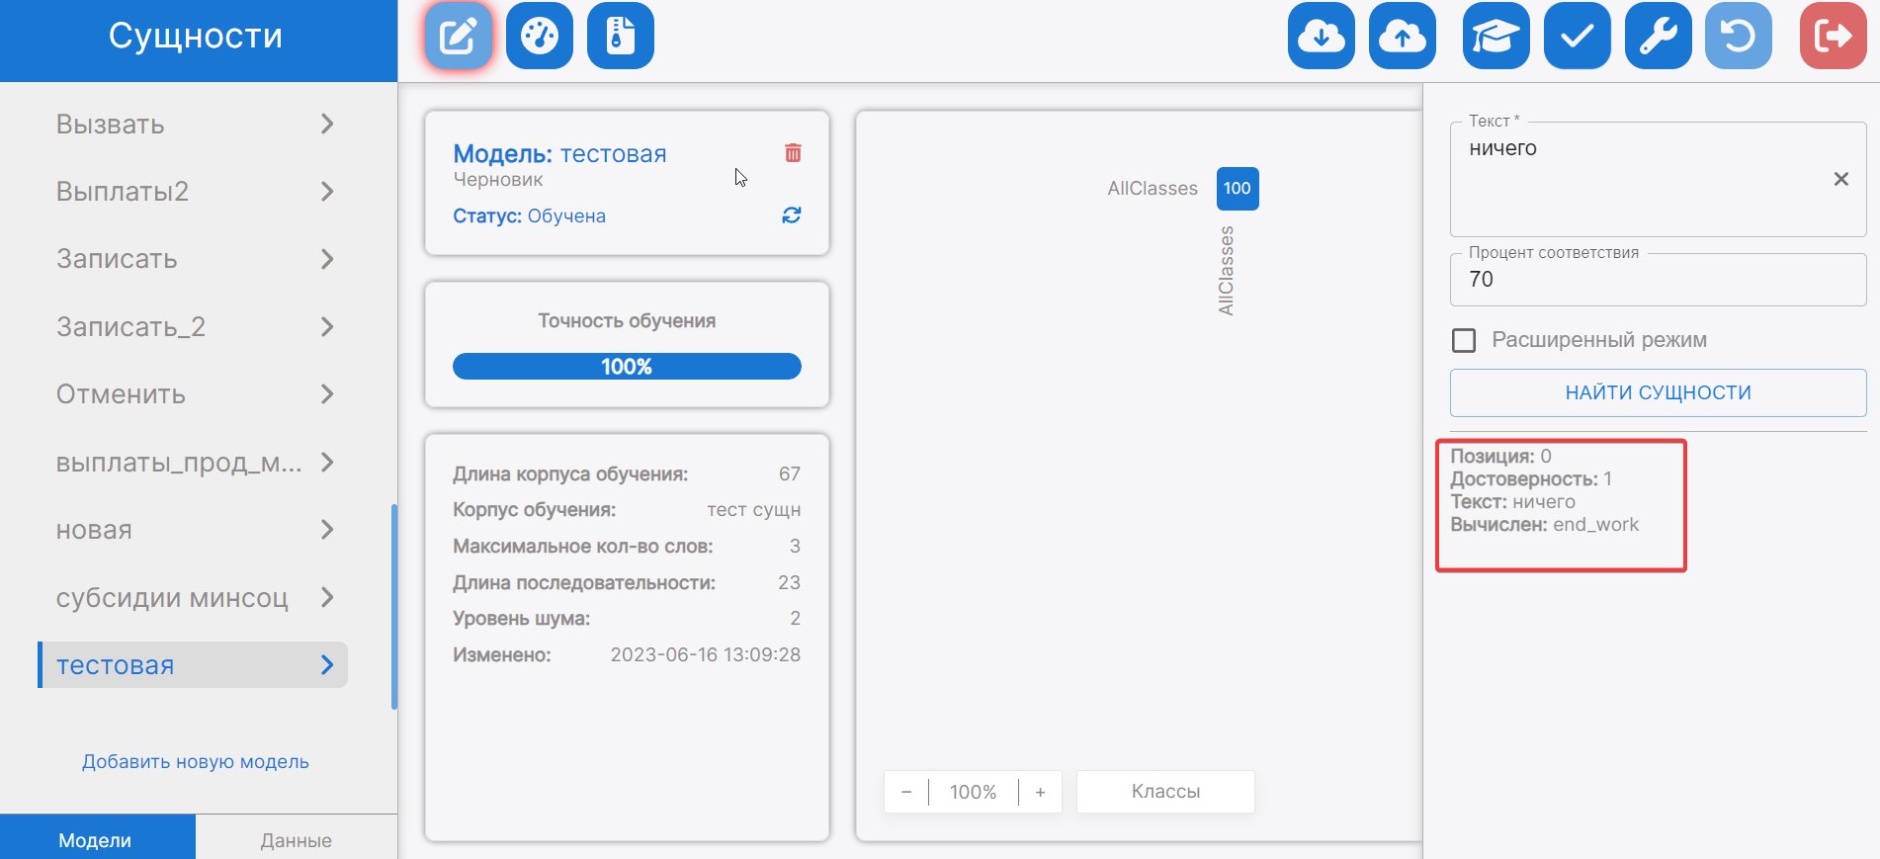Click the zip archive file icon
The width and height of the screenshot is (1880, 859).
pyautogui.click(x=620, y=37)
